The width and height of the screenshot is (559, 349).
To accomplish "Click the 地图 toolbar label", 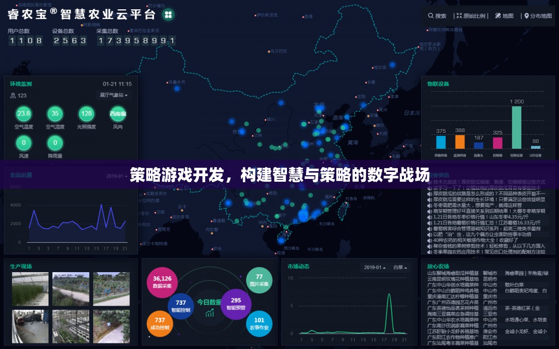I will pos(508,16).
